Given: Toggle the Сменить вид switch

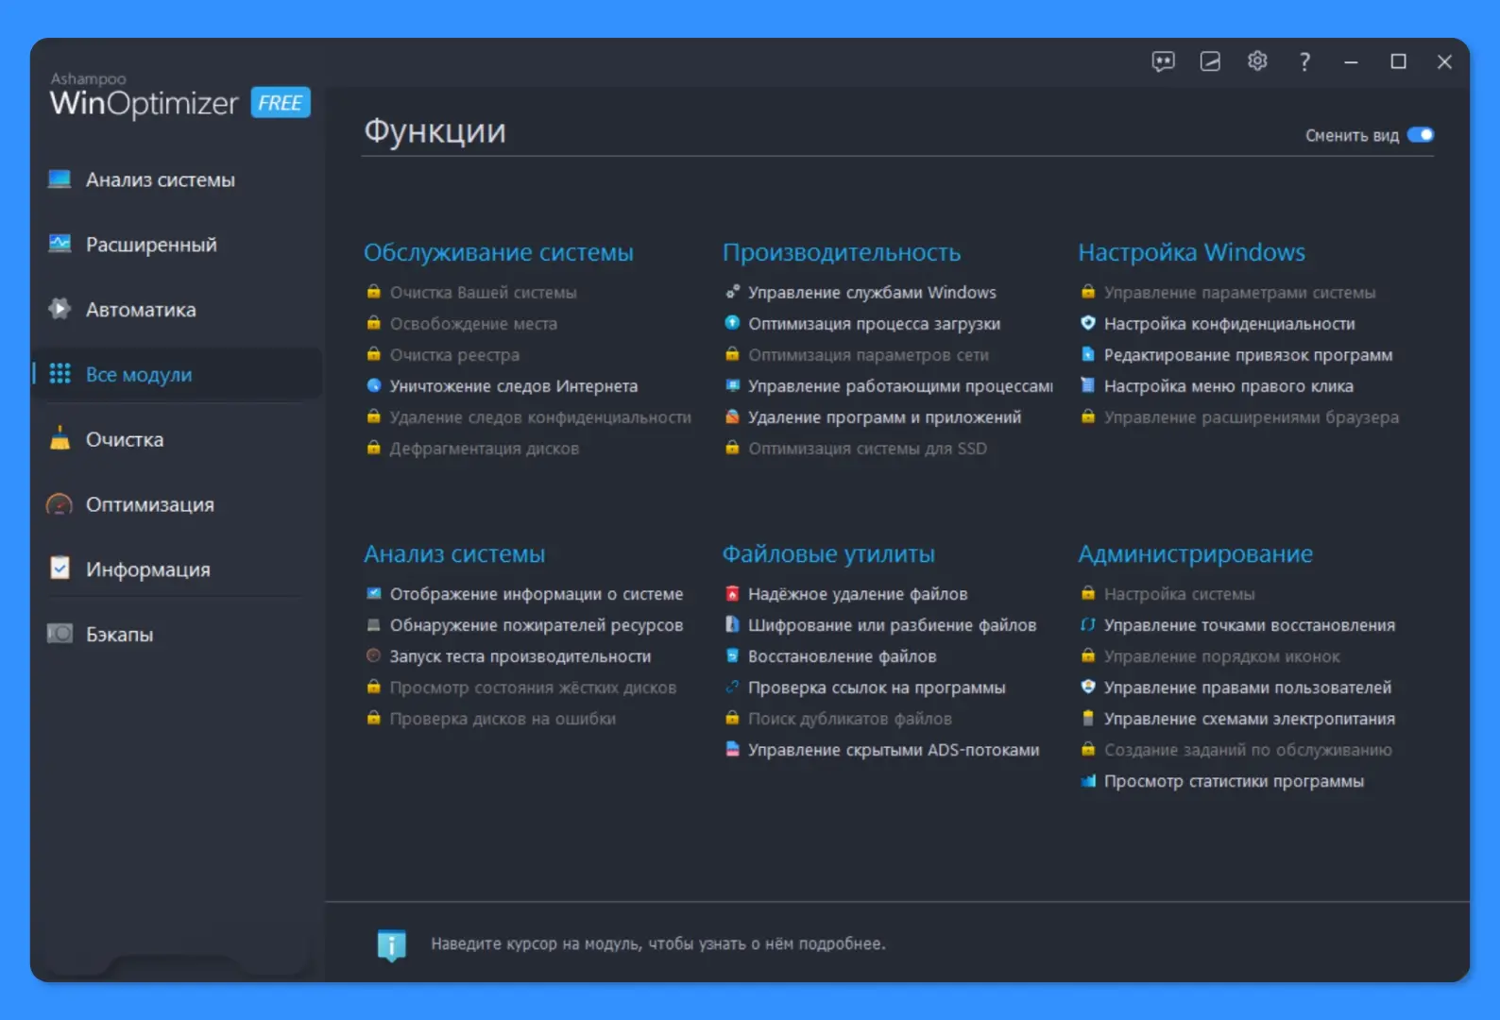Looking at the screenshot, I should coord(1421,135).
